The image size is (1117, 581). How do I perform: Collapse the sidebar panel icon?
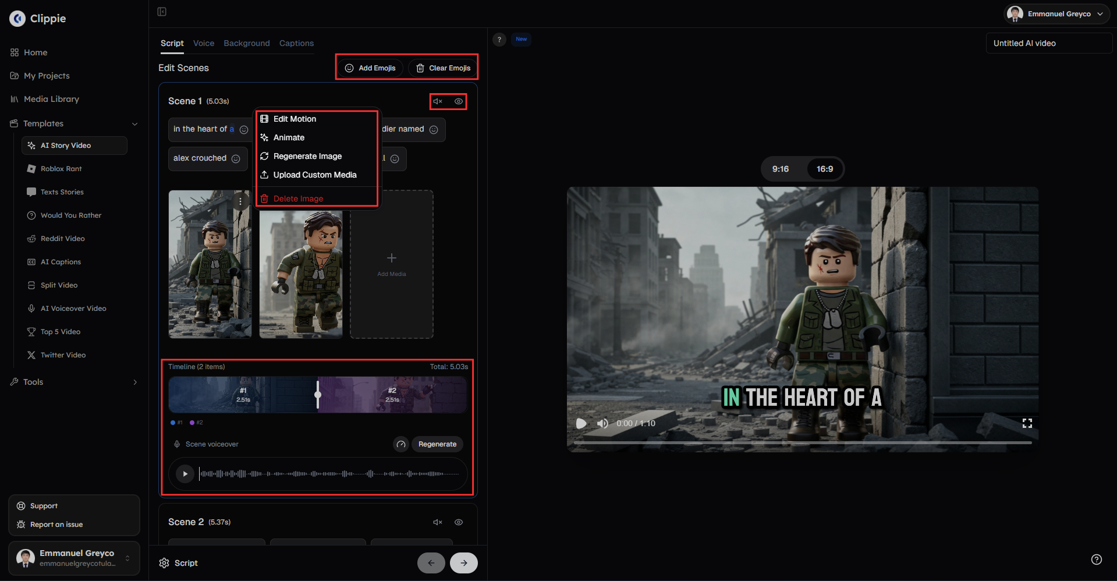tap(162, 12)
